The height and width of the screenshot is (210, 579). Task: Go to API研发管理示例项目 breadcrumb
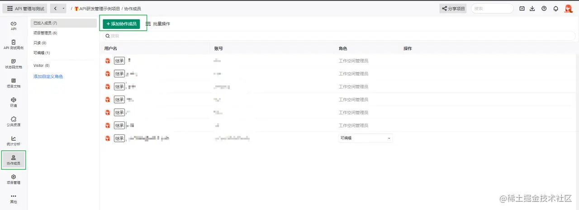pyautogui.click(x=97, y=9)
